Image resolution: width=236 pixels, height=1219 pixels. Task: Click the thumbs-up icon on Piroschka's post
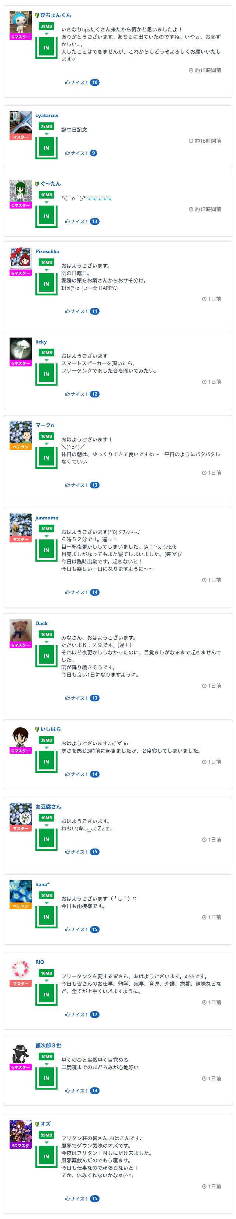[x=67, y=311]
